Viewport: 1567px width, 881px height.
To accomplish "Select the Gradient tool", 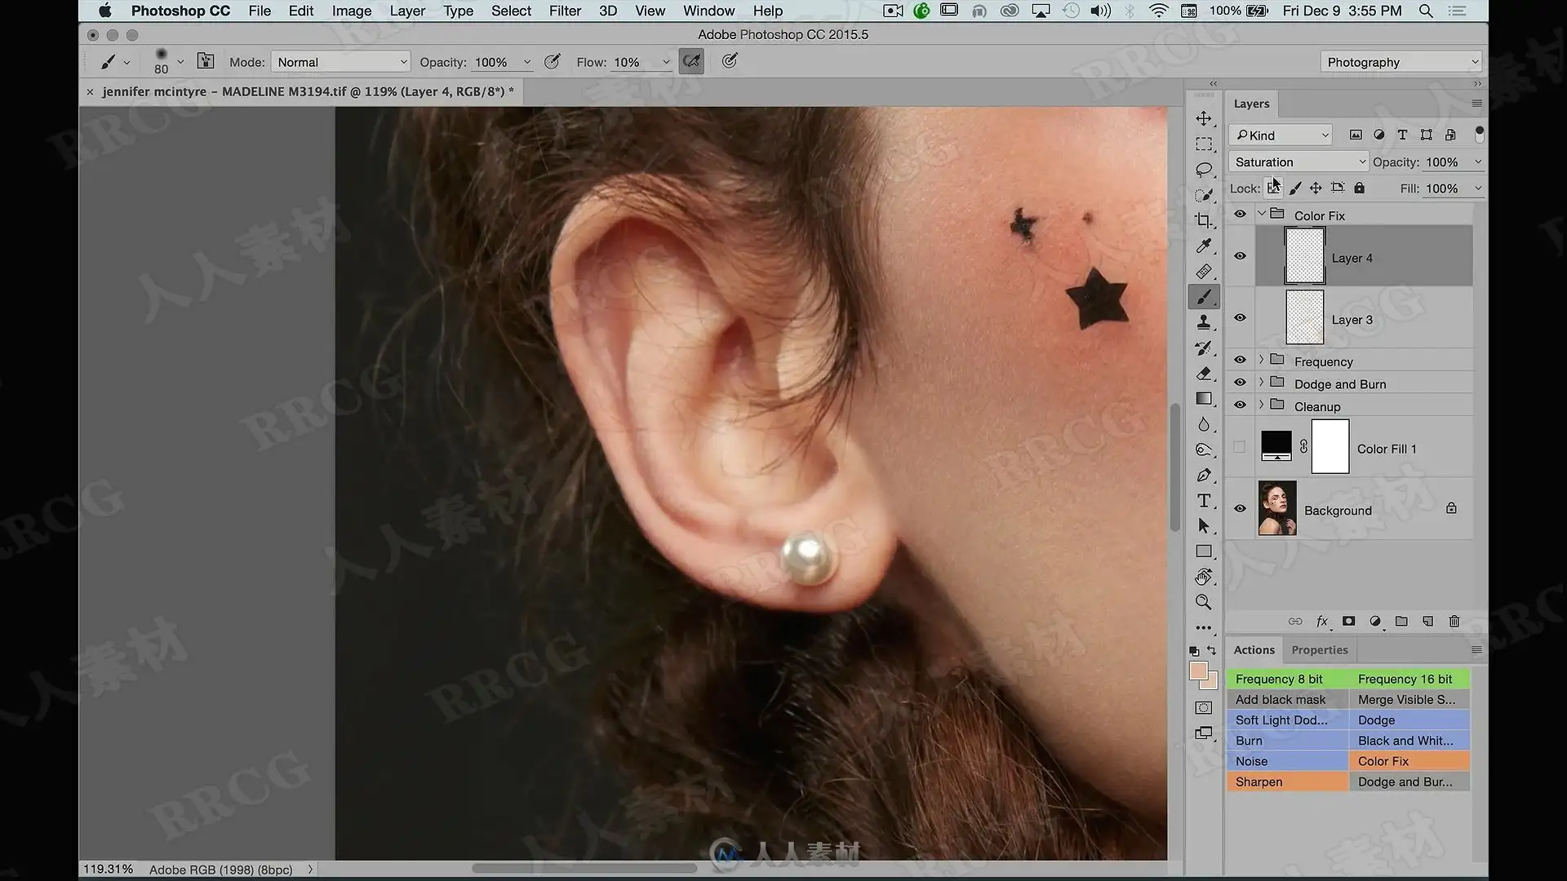I will pyautogui.click(x=1204, y=399).
